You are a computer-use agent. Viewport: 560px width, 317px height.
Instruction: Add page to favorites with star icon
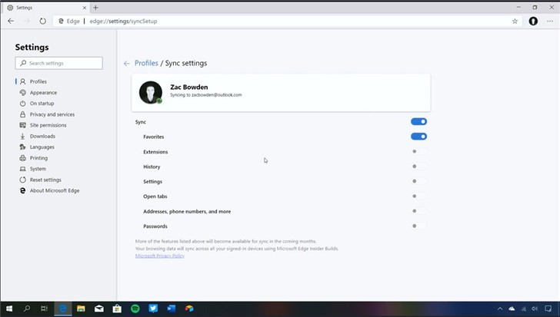(x=515, y=21)
